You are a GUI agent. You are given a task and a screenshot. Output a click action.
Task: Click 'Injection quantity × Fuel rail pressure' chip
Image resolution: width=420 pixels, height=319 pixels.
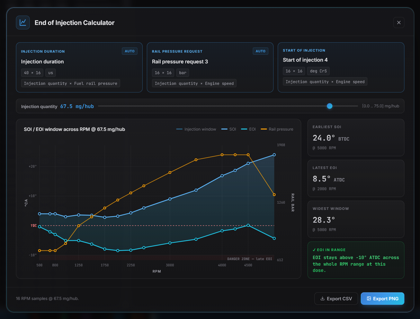(71, 83)
